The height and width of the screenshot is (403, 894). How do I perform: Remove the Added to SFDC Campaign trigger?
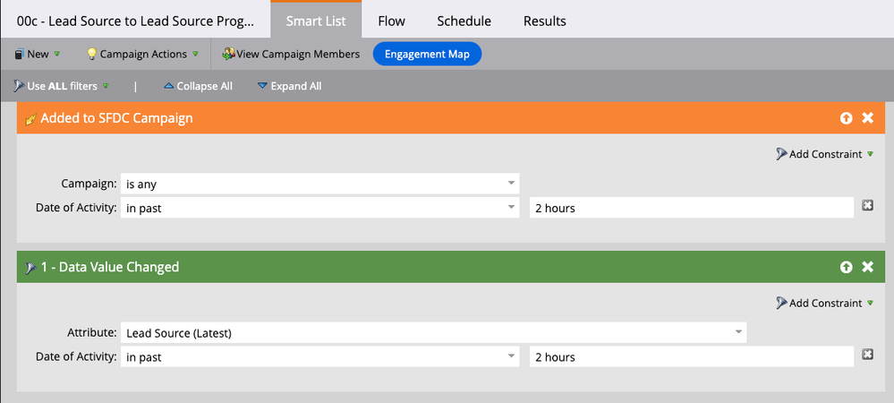tap(867, 118)
